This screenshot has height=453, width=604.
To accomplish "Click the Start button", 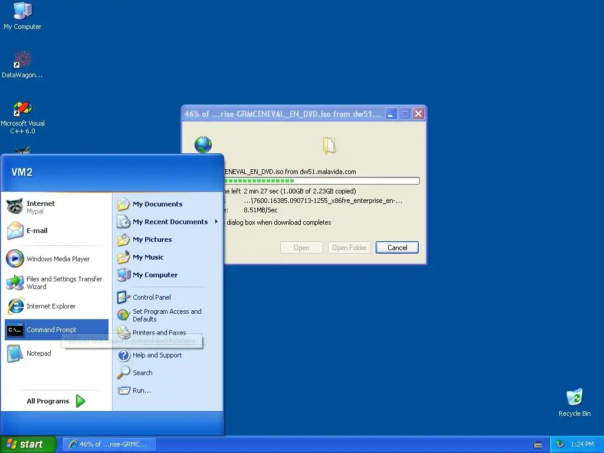I will 28,444.
